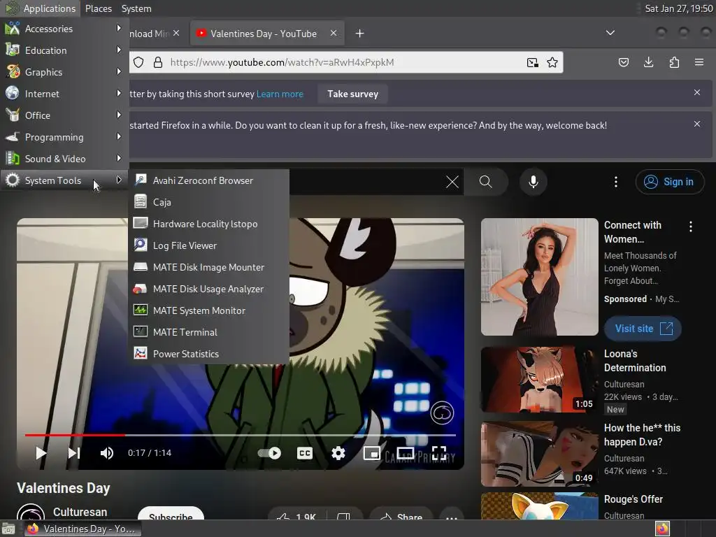The width and height of the screenshot is (716, 537).
Task: Expand the Sound & Video submenu
Action: click(x=64, y=159)
